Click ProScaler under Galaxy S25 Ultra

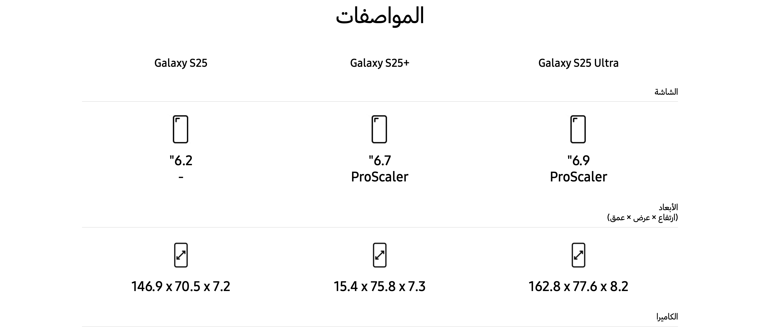(578, 177)
